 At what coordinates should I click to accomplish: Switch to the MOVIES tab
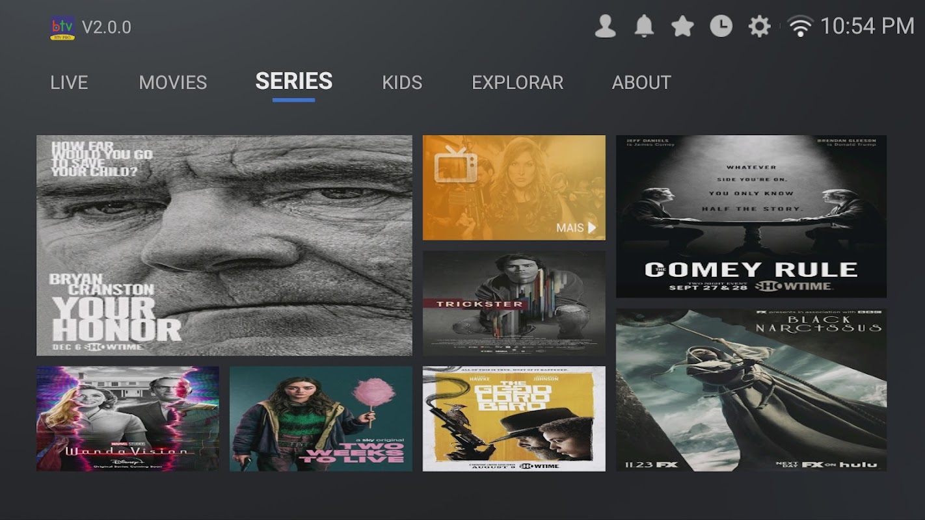coord(173,83)
